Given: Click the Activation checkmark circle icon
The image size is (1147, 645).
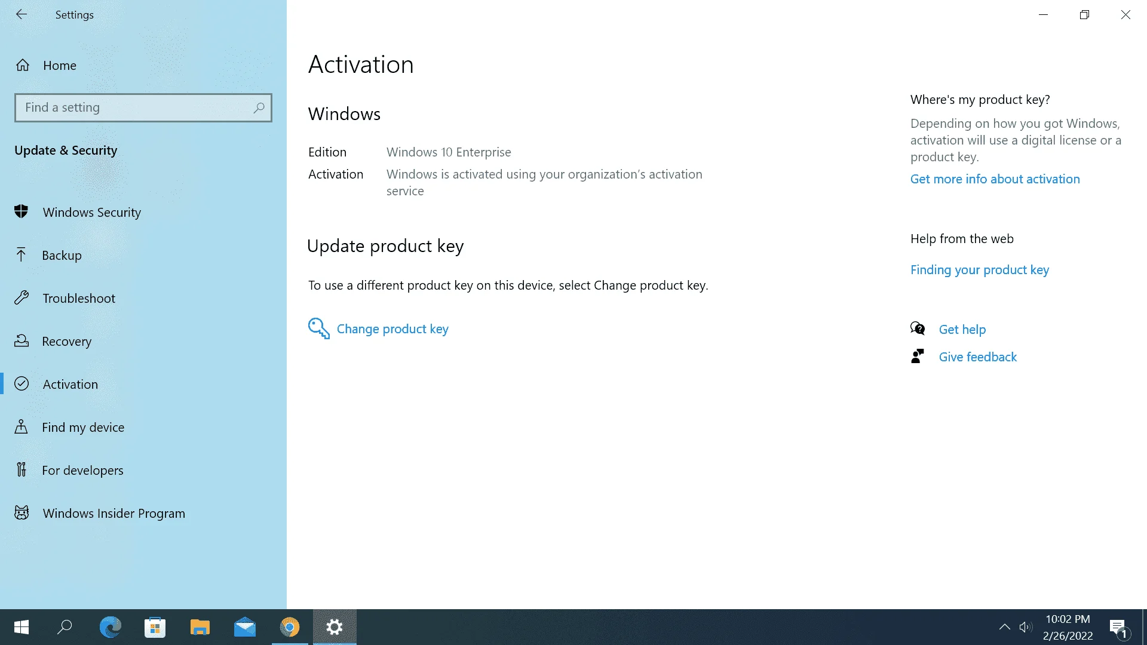Looking at the screenshot, I should (x=22, y=383).
